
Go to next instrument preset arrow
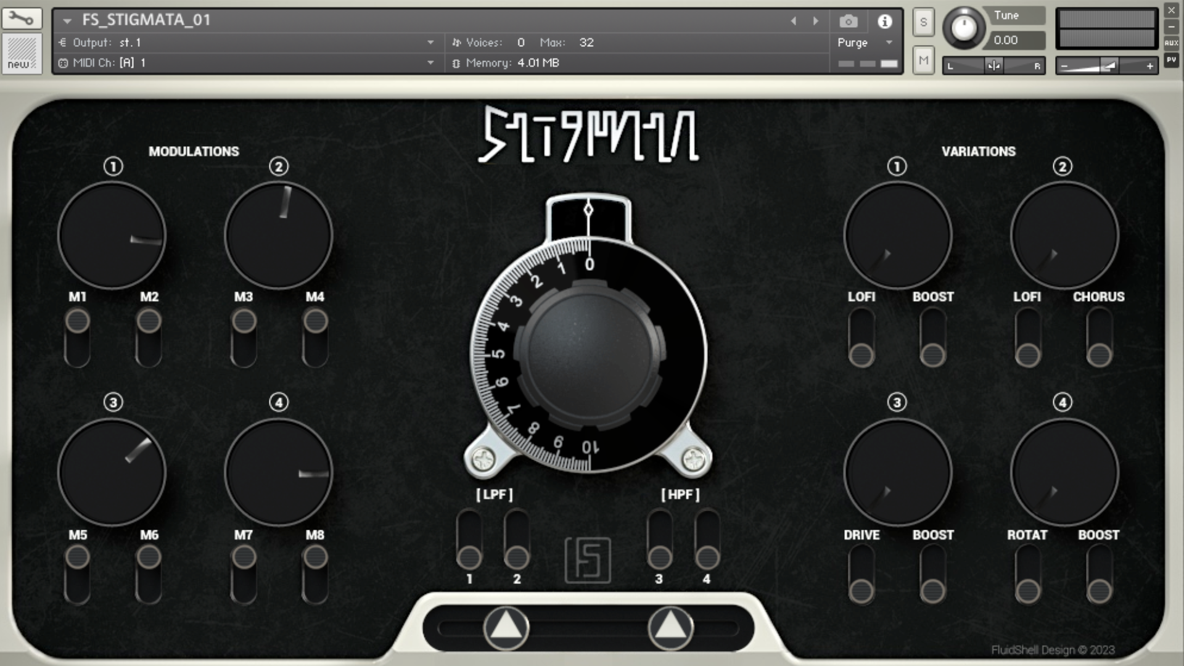[816, 21]
